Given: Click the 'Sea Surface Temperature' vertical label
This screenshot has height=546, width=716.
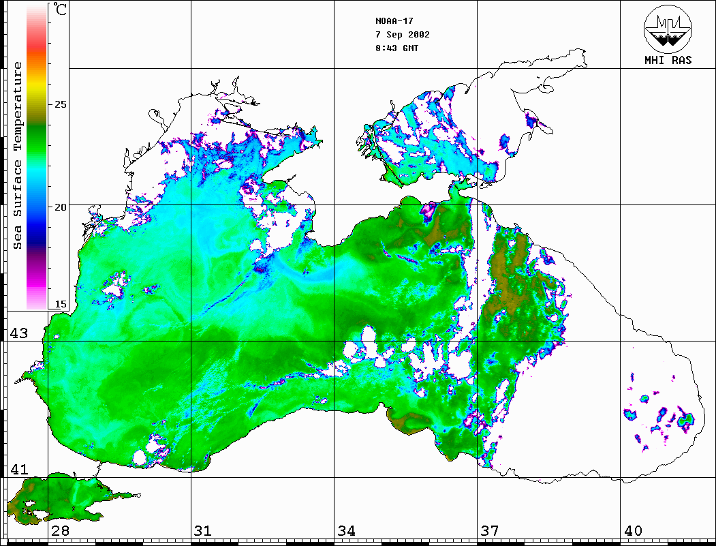Looking at the screenshot, I should 17,155.
